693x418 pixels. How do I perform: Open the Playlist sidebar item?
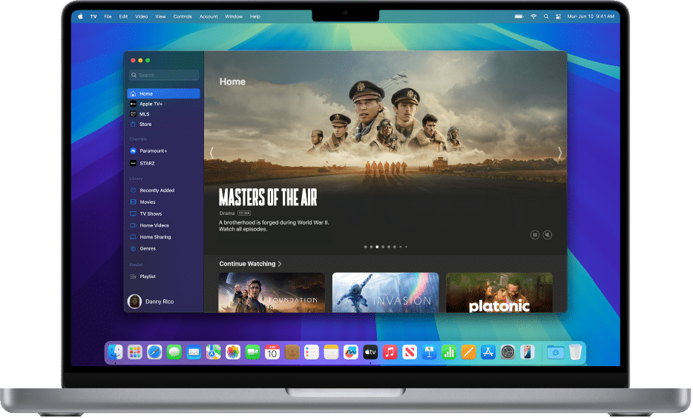163,276
